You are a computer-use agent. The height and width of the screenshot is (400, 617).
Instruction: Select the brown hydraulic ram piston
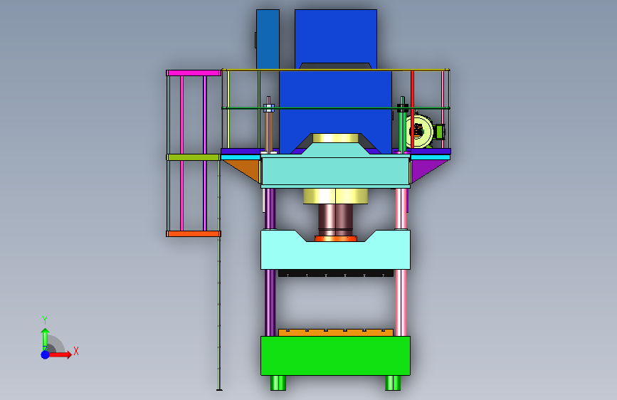[x=336, y=220]
